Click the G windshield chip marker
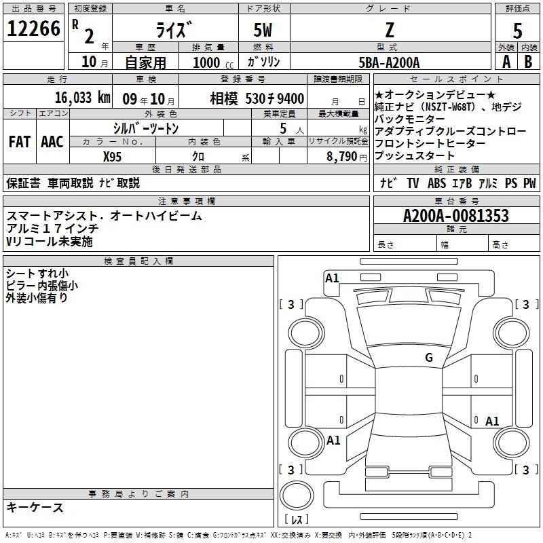 tap(428, 358)
